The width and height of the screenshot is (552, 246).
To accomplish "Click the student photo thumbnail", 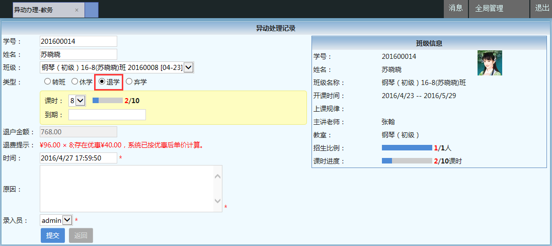I will point(490,63).
